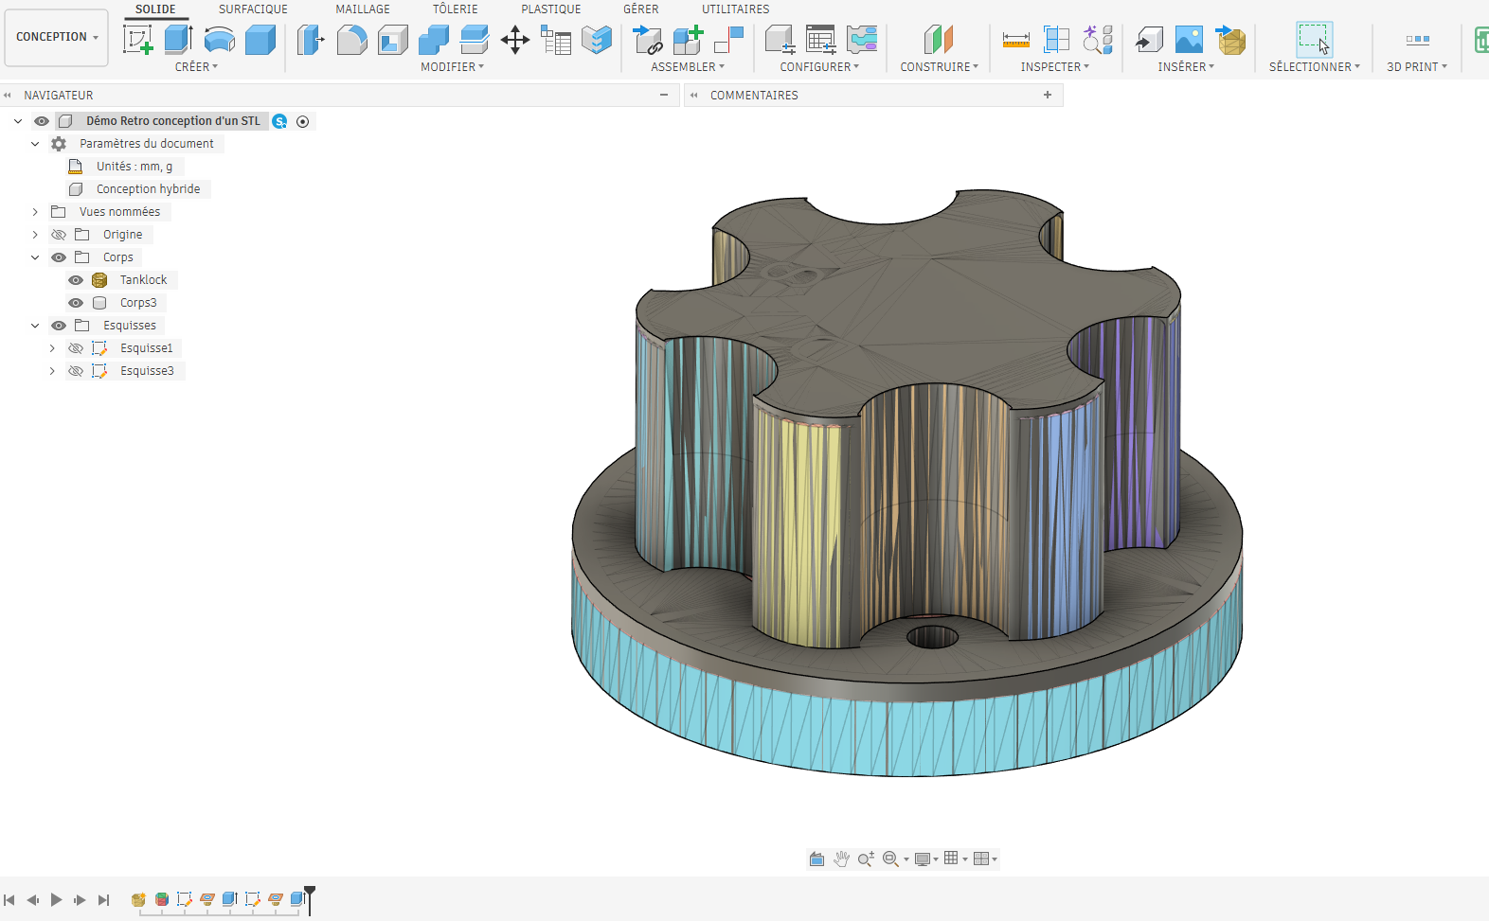Play the design timeline

[56, 900]
